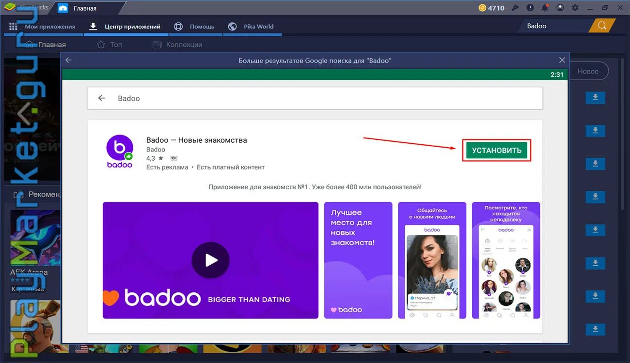Click the Есть платный контент label
This screenshot has height=363, width=630.
[231, 167]
